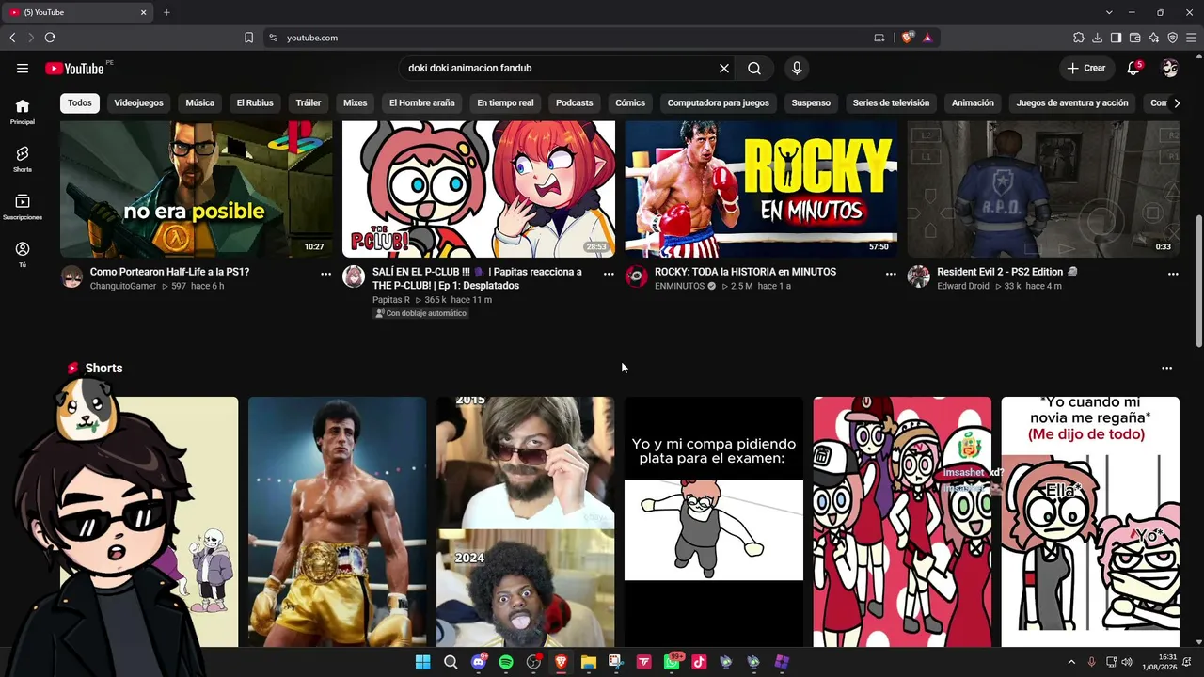The height and width of the screenshot is (677, 1204).
Task: Expand hidden system tray icons
Action: click(x=1071, y=662)
